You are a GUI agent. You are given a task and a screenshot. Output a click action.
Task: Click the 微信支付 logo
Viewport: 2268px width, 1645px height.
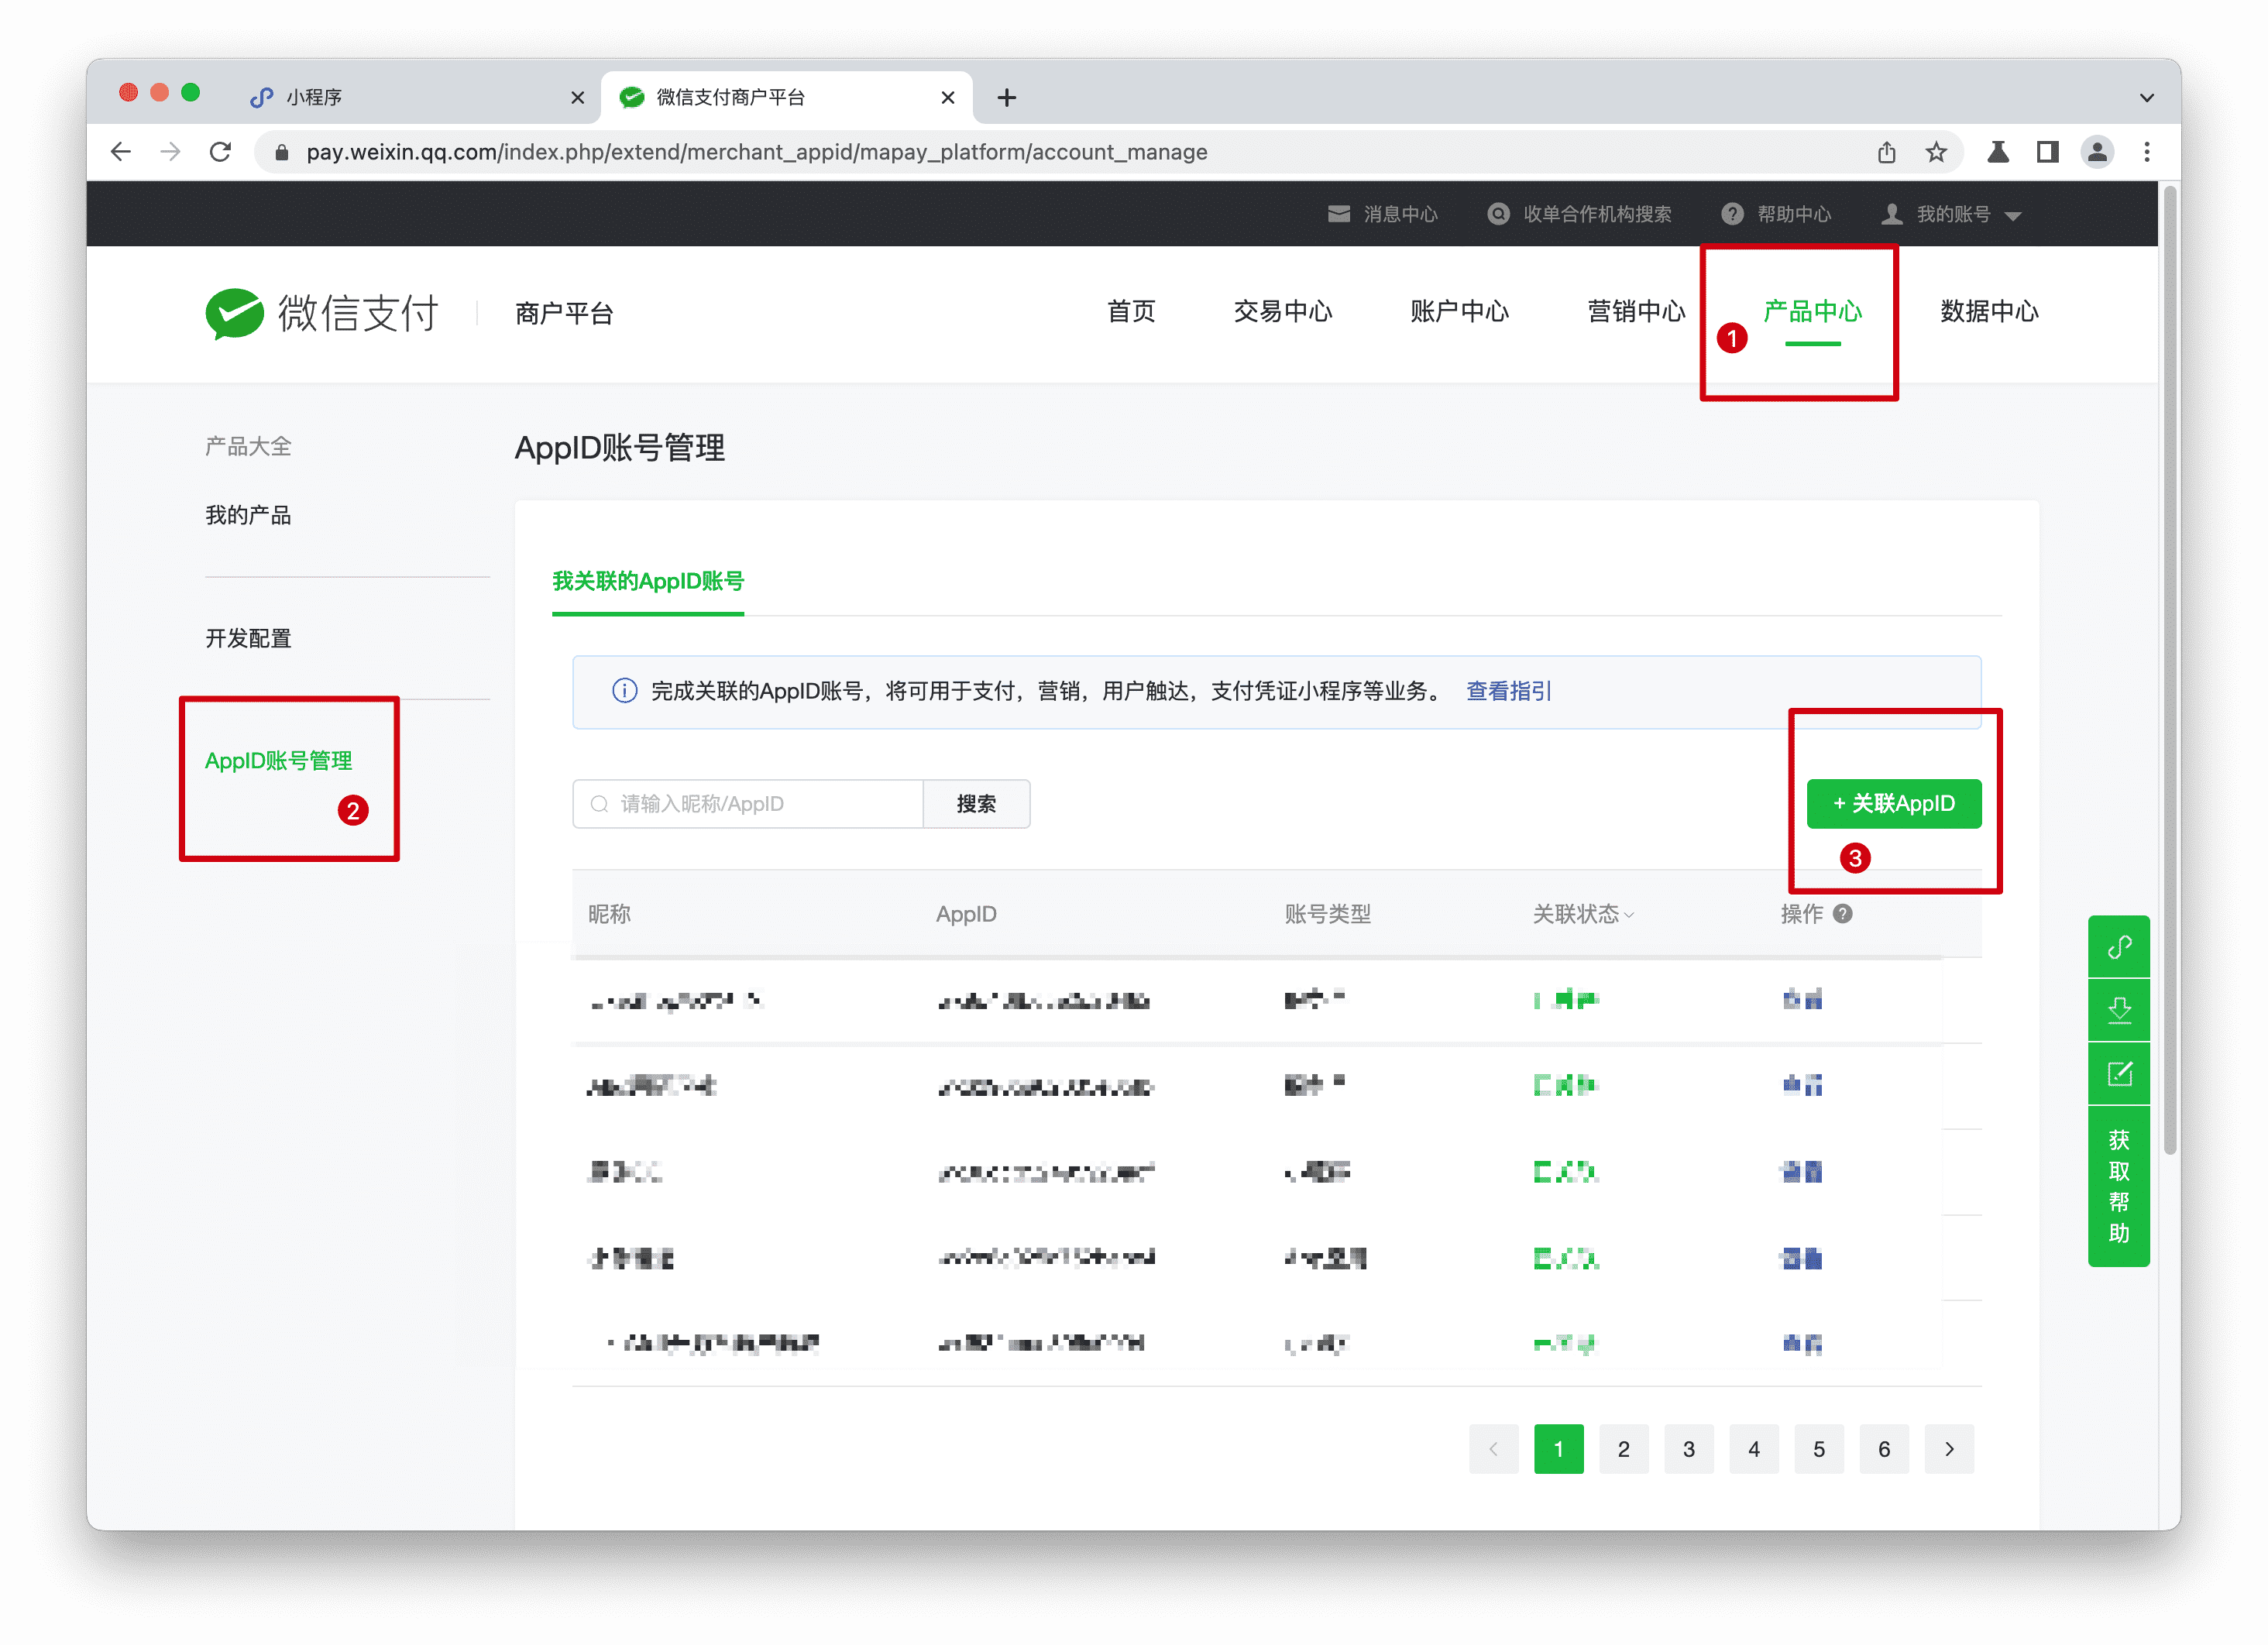[323, 313]
